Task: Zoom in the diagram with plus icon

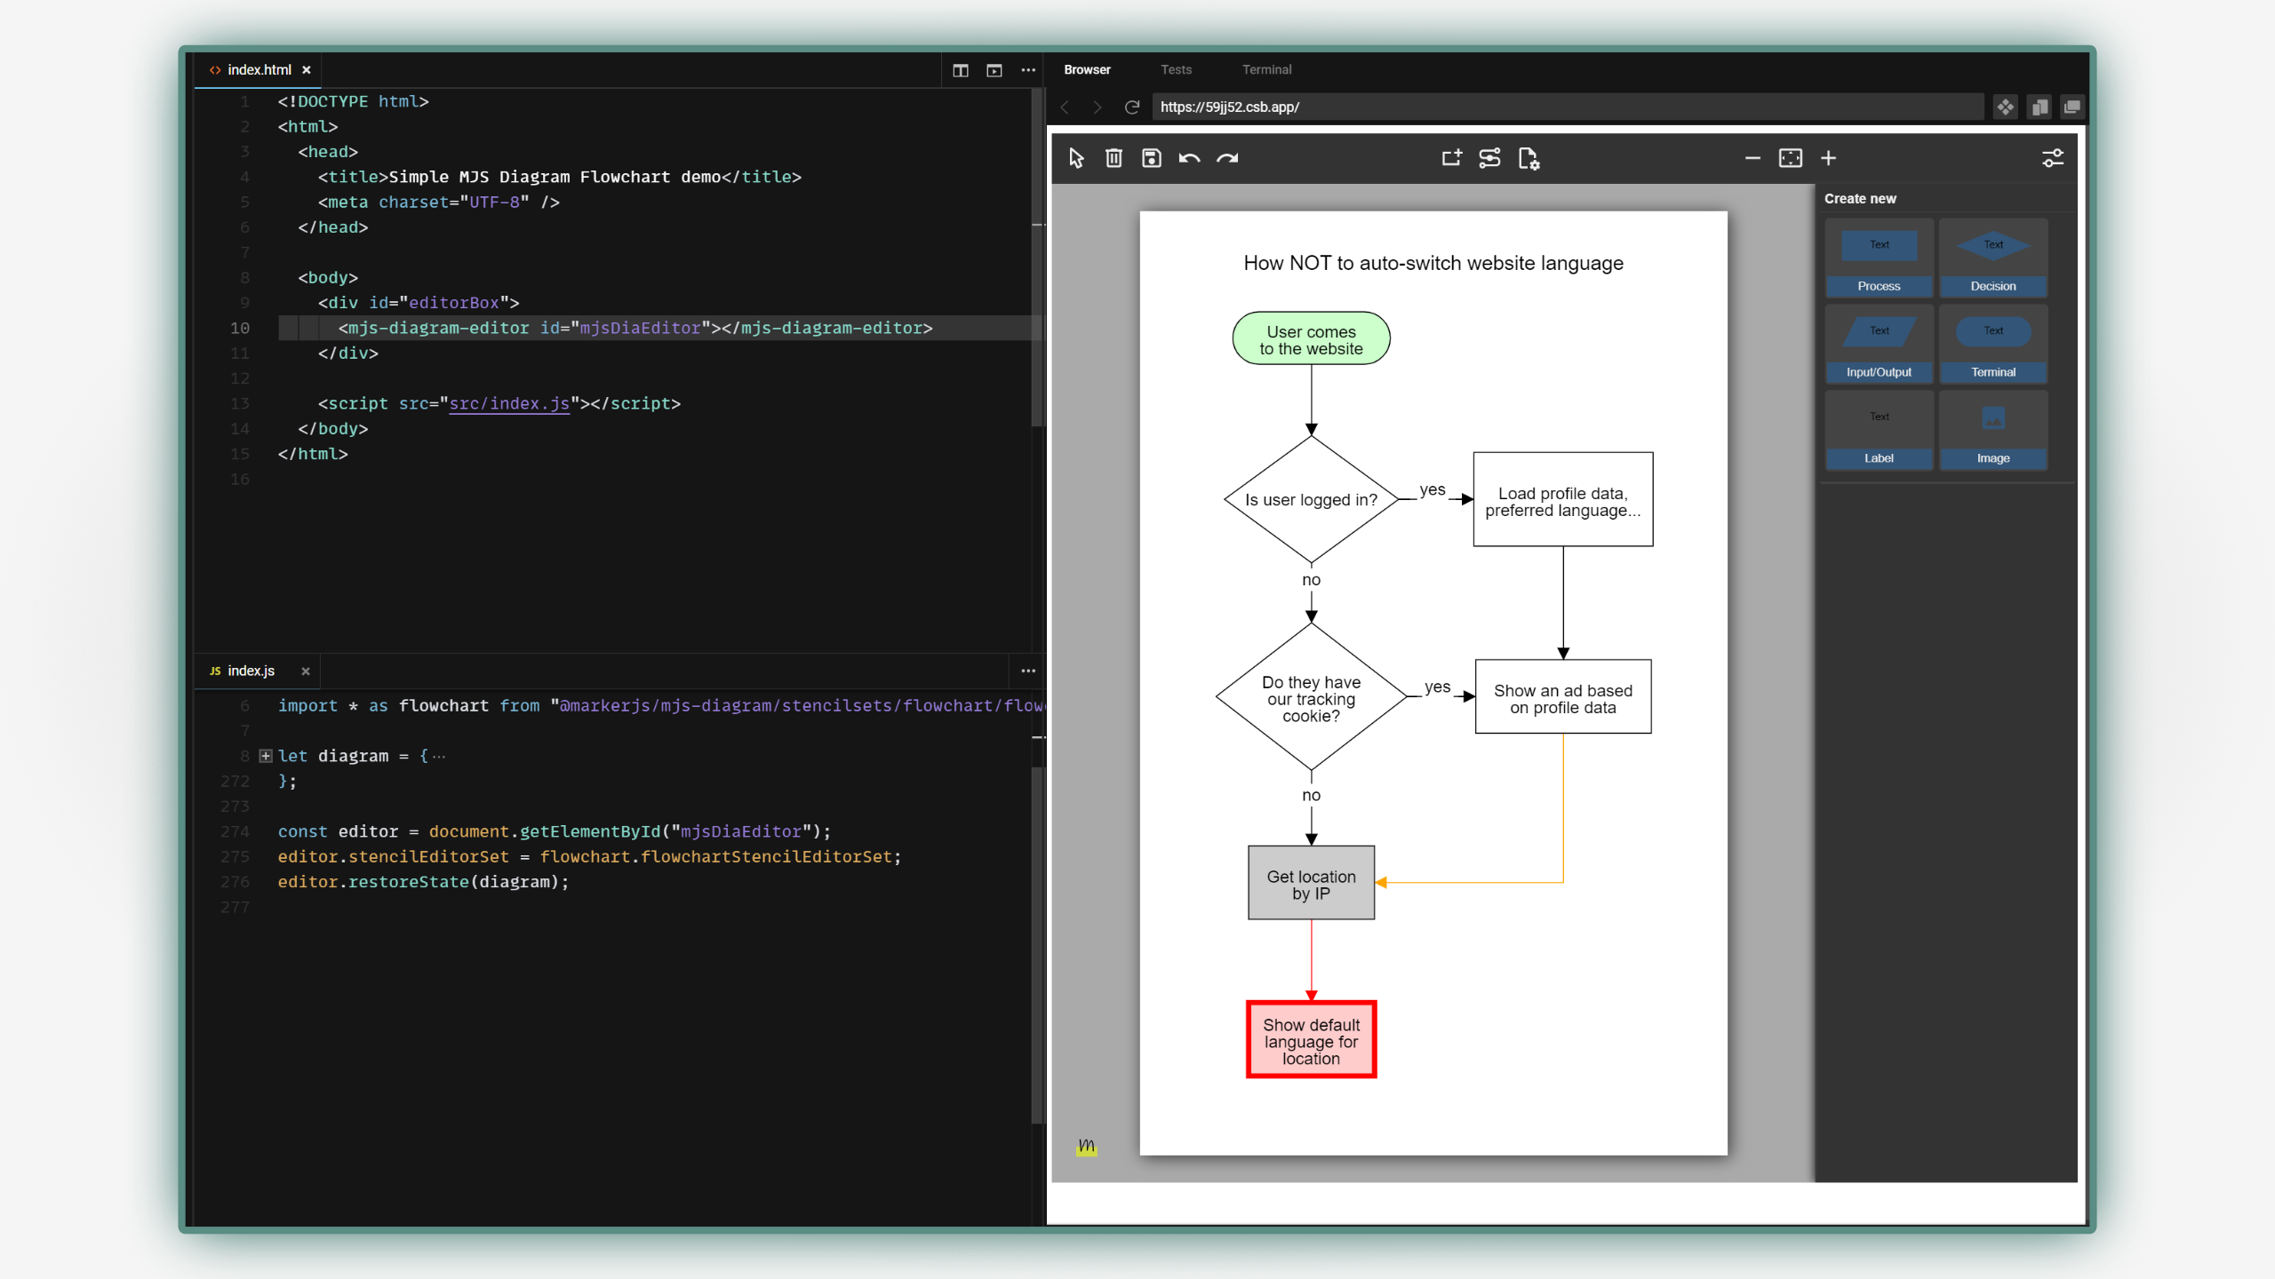Action: pyautogui.click(x=1828, y=158)
